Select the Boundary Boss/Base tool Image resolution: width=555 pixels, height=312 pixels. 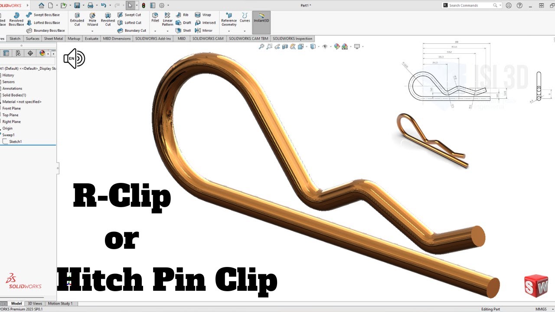pos(46,30)
